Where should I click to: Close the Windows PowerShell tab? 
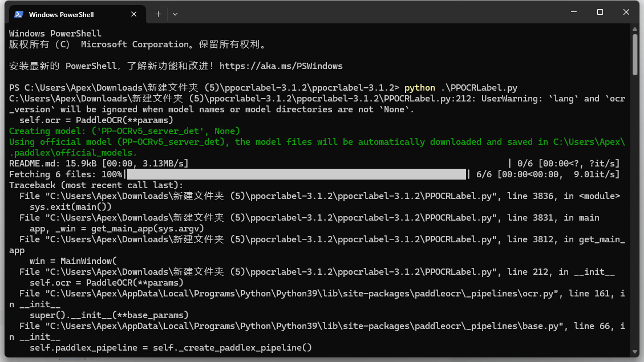134,14
